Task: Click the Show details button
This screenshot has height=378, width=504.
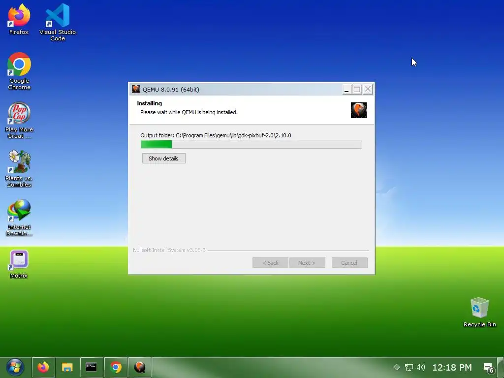Action: [x=163, y=158]
